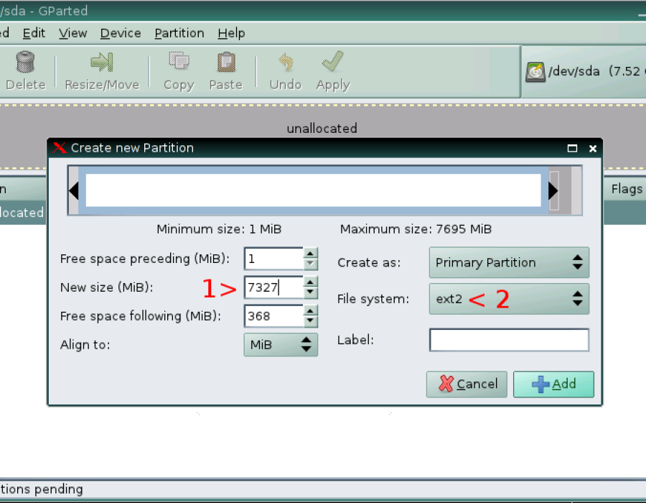This screenshot has width=646, height=503.
Task: Decrease Free space preceding value
Action: (310, 264)
